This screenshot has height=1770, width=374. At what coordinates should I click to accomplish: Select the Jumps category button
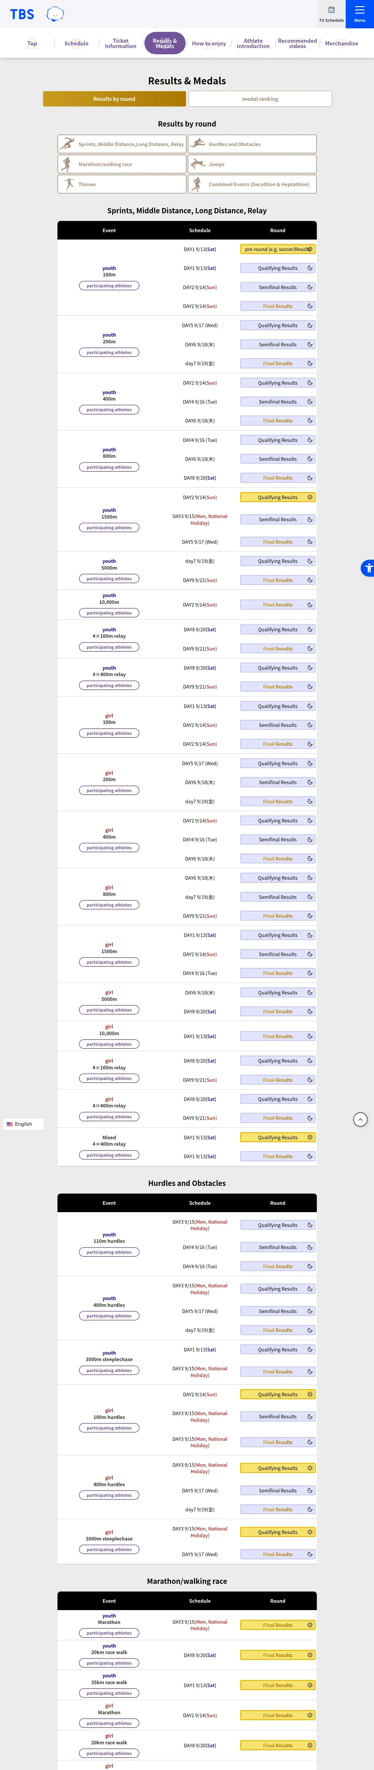tap(252, 164)
